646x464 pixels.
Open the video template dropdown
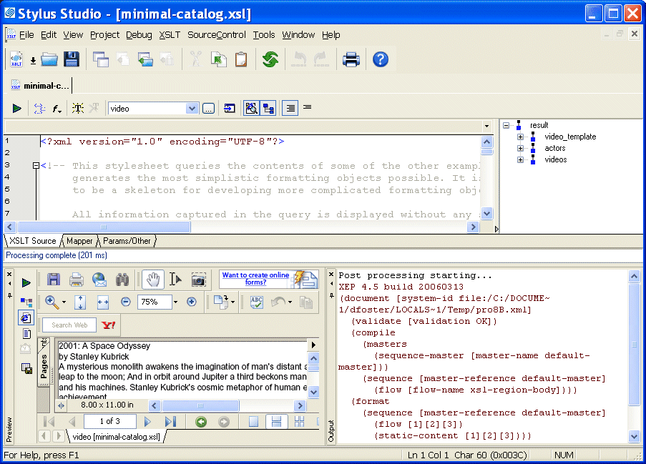pyautogui.click(x=192, y=108)
